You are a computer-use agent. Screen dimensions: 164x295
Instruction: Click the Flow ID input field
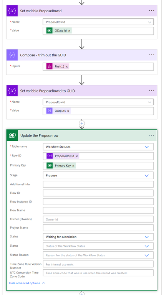pos(98,193)
